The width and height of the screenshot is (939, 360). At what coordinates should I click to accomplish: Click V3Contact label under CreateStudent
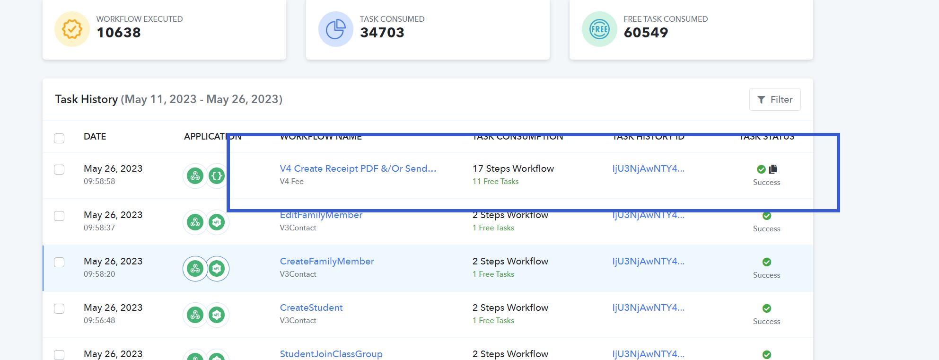(x=298, y=320)
